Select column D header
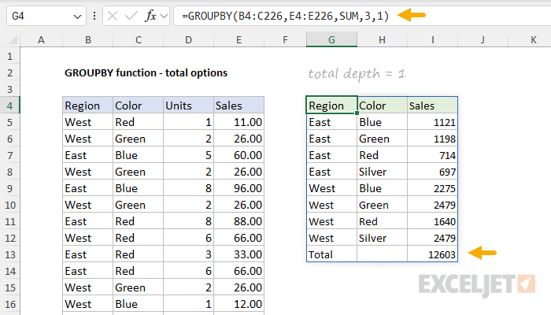Viewport: 551px width, 315px height. pyautogui.click(x=188, y=39)
